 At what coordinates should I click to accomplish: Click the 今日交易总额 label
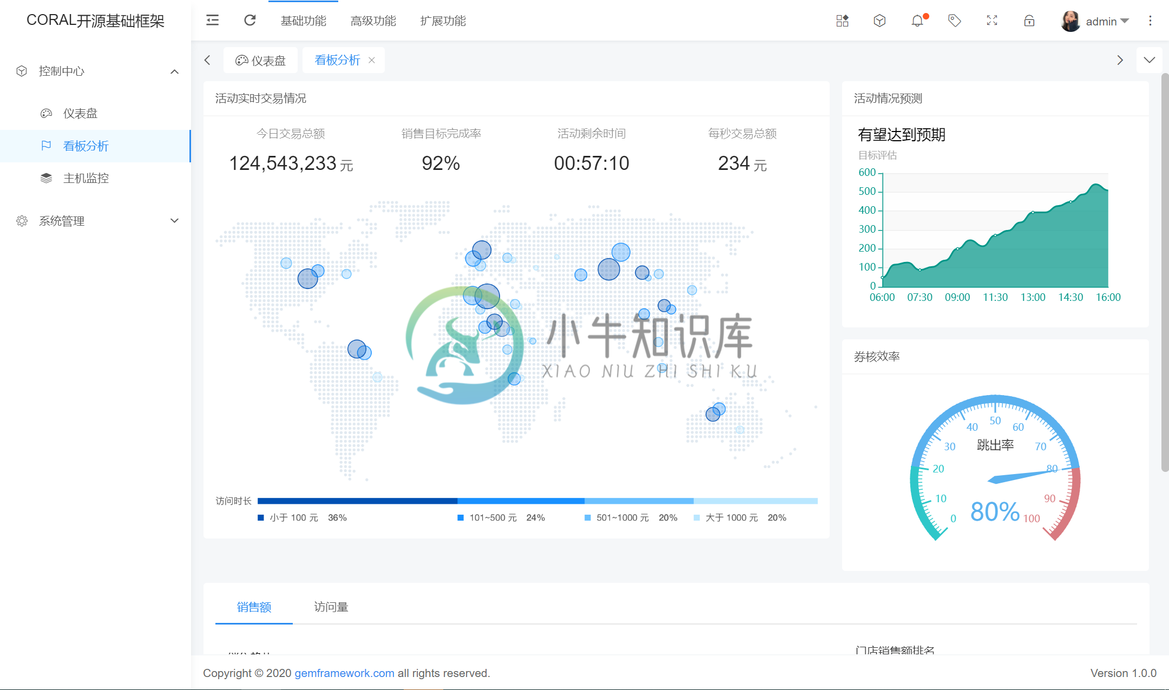point(291,134)
